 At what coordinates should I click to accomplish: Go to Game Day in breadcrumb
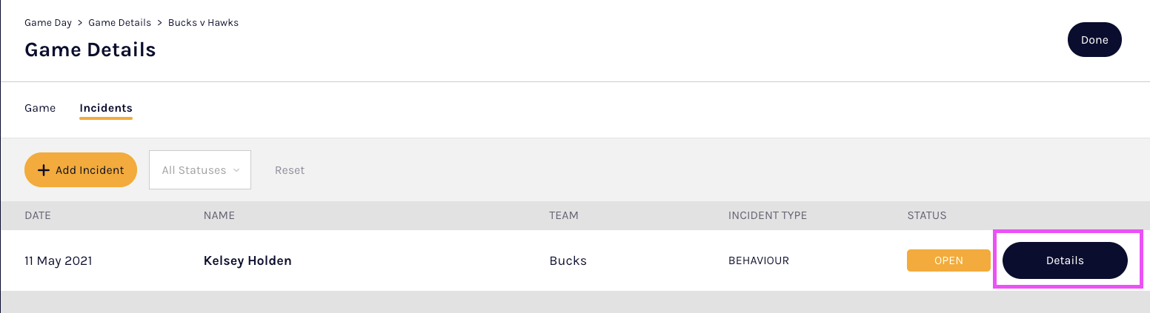[48, 22]
